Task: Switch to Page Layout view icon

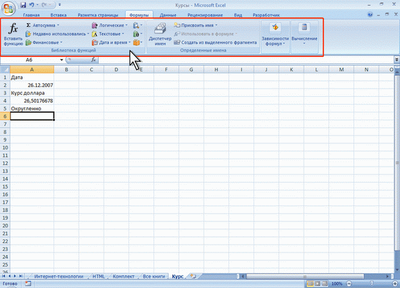Action: 317,284
